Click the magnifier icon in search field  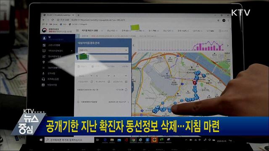coord(126,58)
